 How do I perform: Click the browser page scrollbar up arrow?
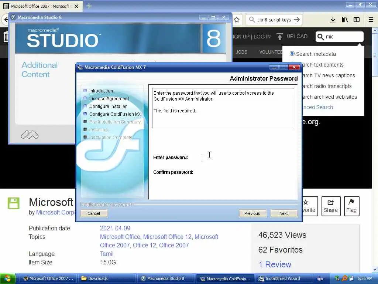(375, 31)
